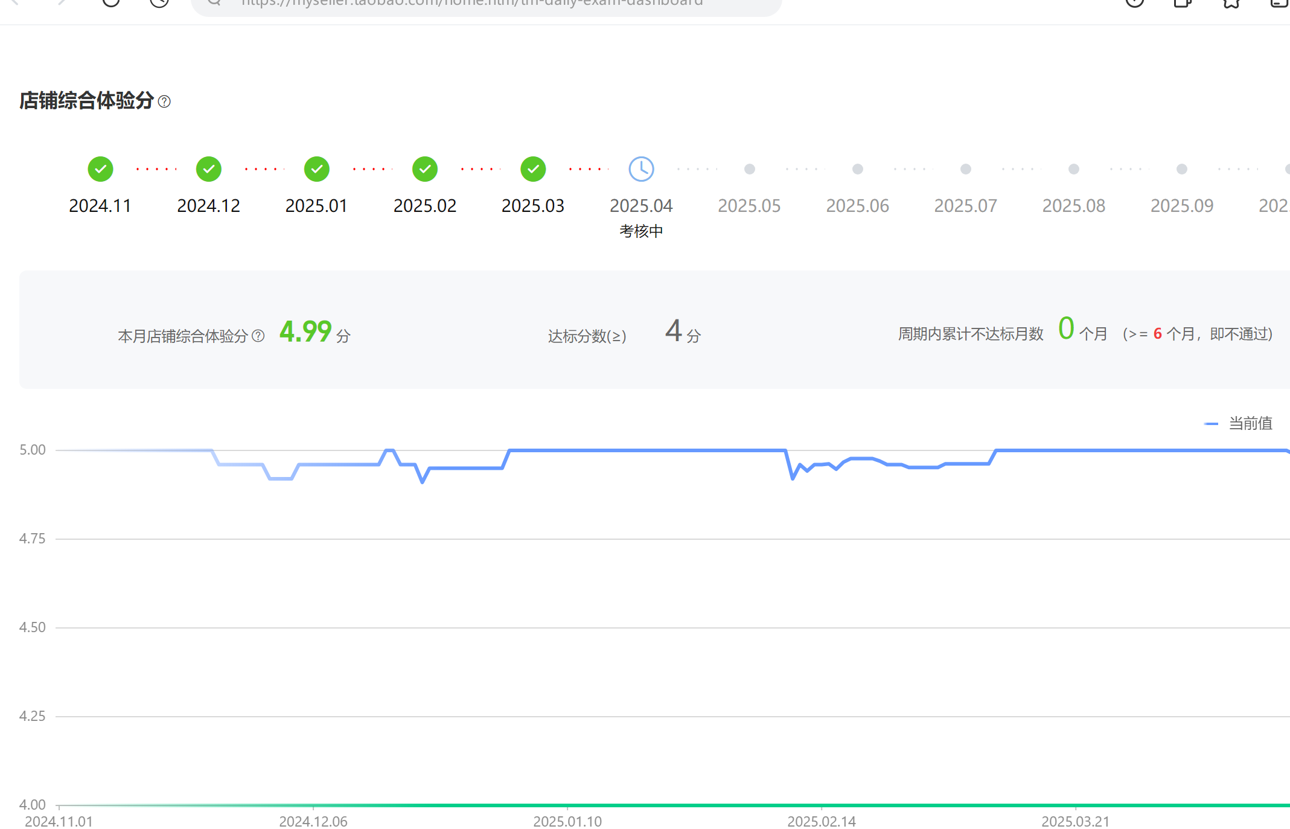Click help icon beside 店铺综合体验分 title
The height and width of the screenshot is (829, 1290).
[164, 101]
